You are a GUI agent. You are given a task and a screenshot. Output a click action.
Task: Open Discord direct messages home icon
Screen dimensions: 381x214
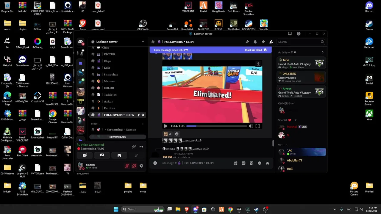click(x=81, y=42)
